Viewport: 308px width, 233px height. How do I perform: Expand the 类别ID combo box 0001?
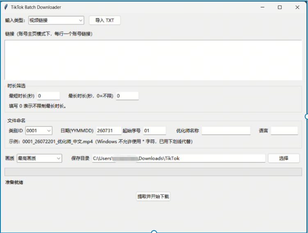[x=39, y=131]
